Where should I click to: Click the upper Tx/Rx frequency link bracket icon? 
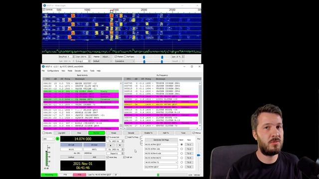pyautogui.click(x=142, y=138)
